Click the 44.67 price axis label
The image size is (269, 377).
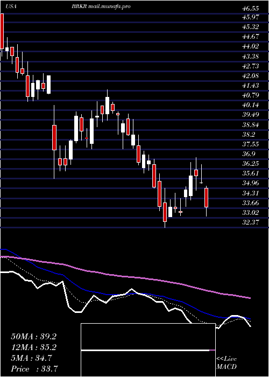pyautogui.click(x=250, y=37)
